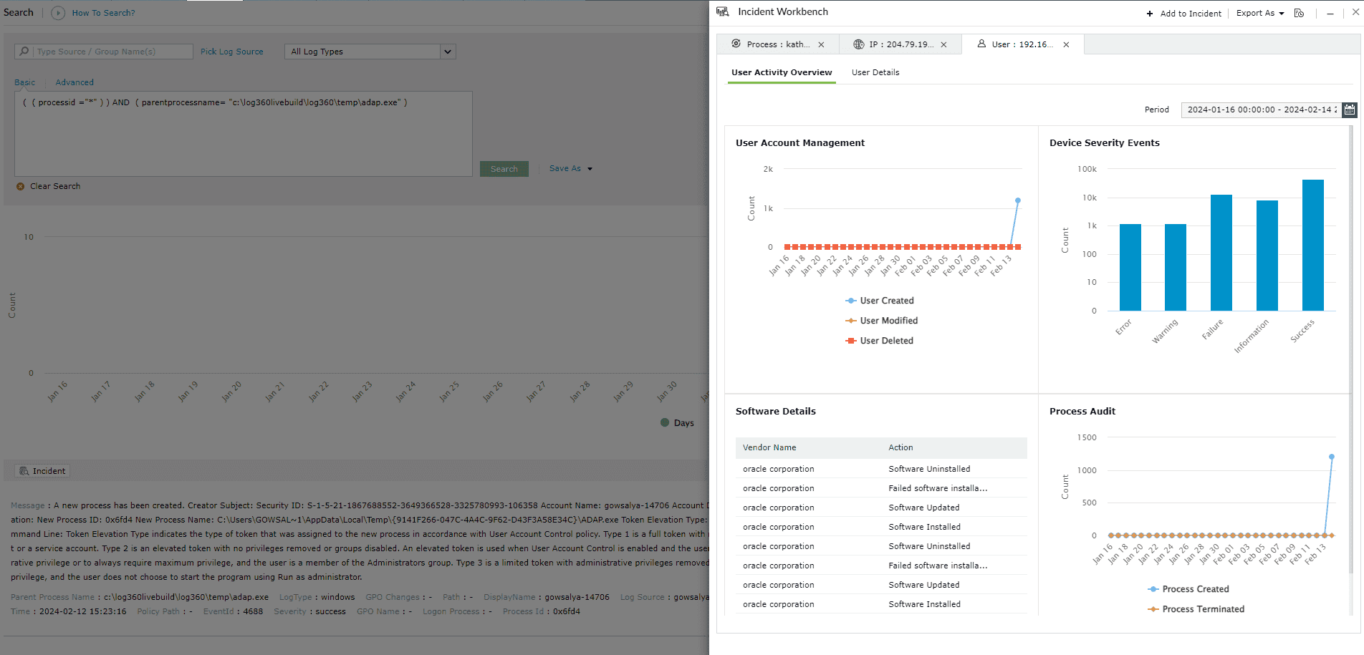Toggle the Process Created legend series
The image size is (1364, 655).
click(x=1188, y=589)
